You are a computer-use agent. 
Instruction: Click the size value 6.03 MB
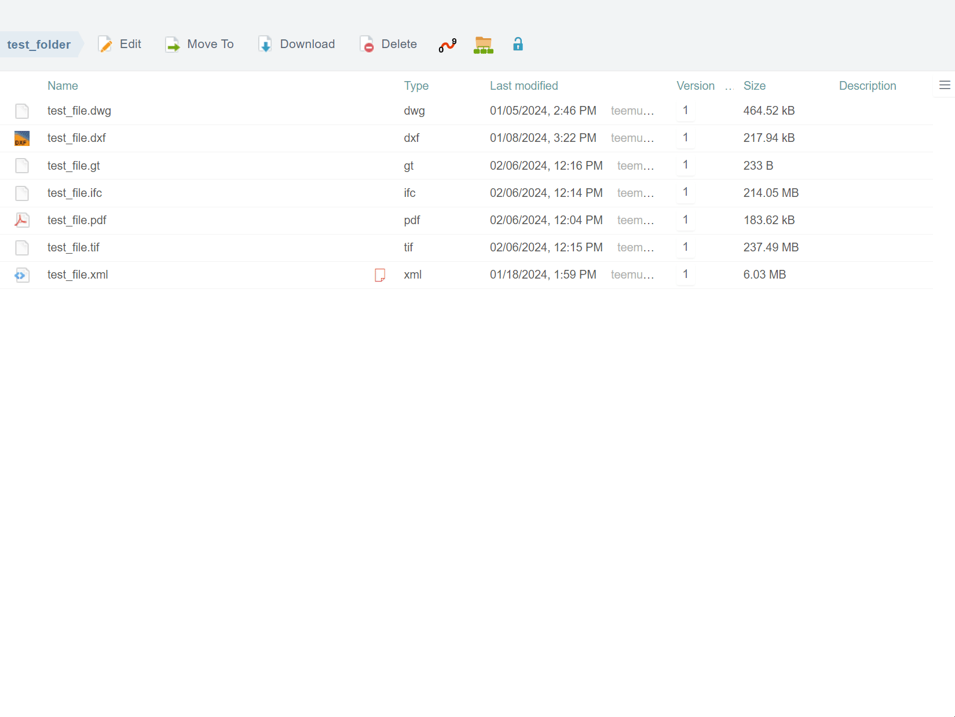(764, 275)
